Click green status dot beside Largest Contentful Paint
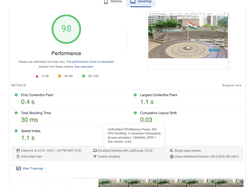Image resolution: width=250 pixels, height=187 pixels. point(135,95)
